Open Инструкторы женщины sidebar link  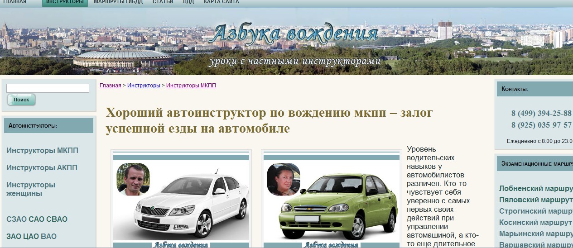click(x=31, y=189)
